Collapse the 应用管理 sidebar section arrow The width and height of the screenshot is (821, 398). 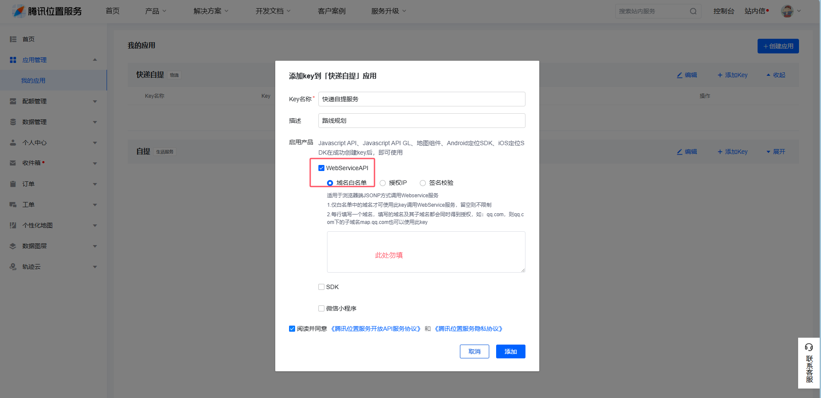pos(95,60)
